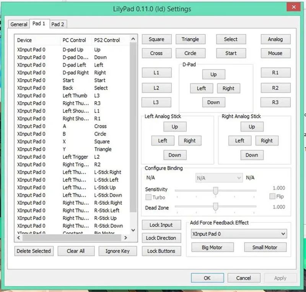Click Right Analog Stick Down button
Image resolution: width=306 pixels, height=292 pixels.
252,155
